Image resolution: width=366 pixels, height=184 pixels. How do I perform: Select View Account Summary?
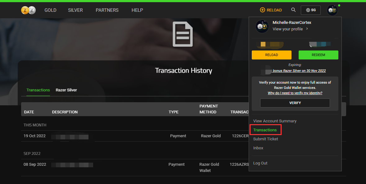(275, 121)
